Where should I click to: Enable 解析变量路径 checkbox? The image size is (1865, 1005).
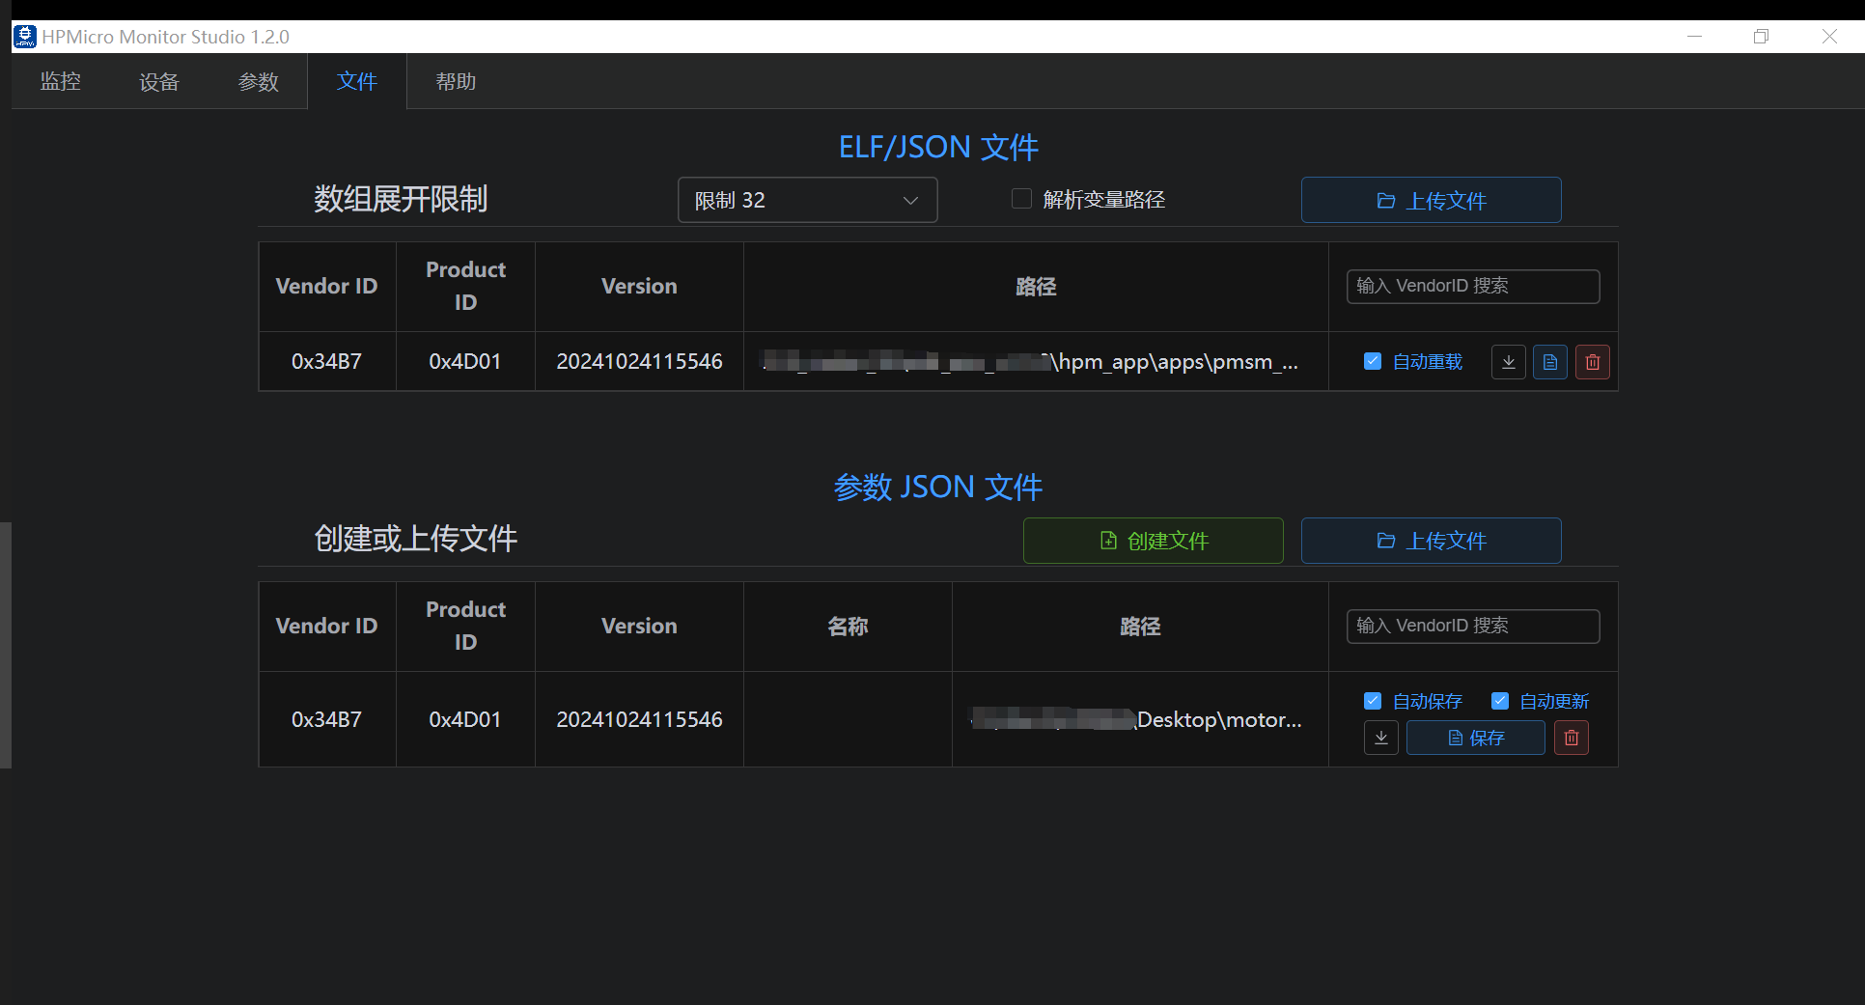coord(1021,199)
